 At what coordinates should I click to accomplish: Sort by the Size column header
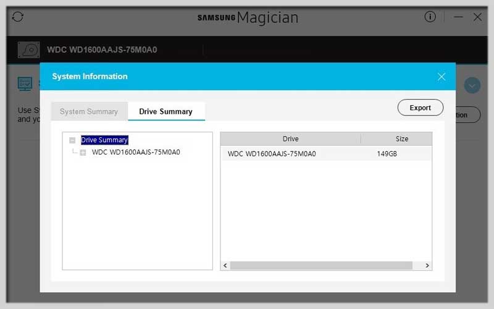point(401,138)
